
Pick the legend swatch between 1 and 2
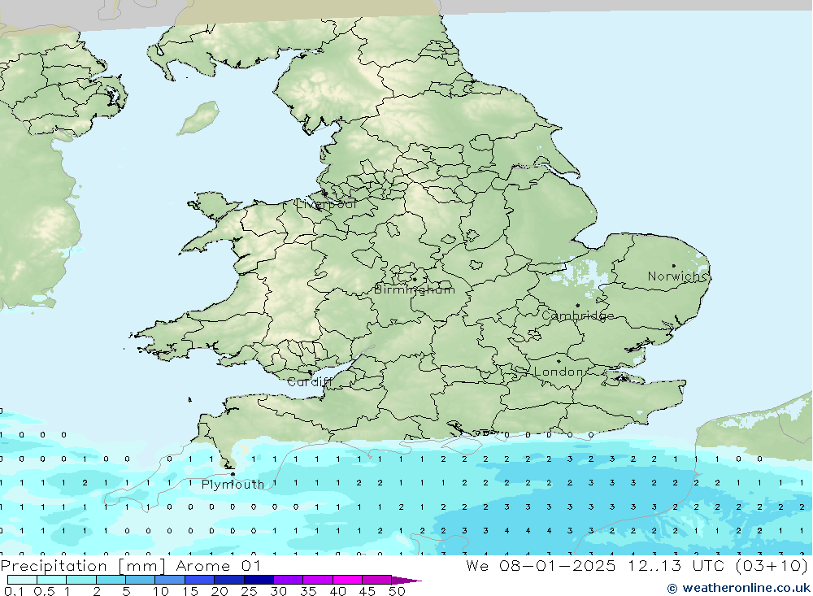click(x=81, y=580)
